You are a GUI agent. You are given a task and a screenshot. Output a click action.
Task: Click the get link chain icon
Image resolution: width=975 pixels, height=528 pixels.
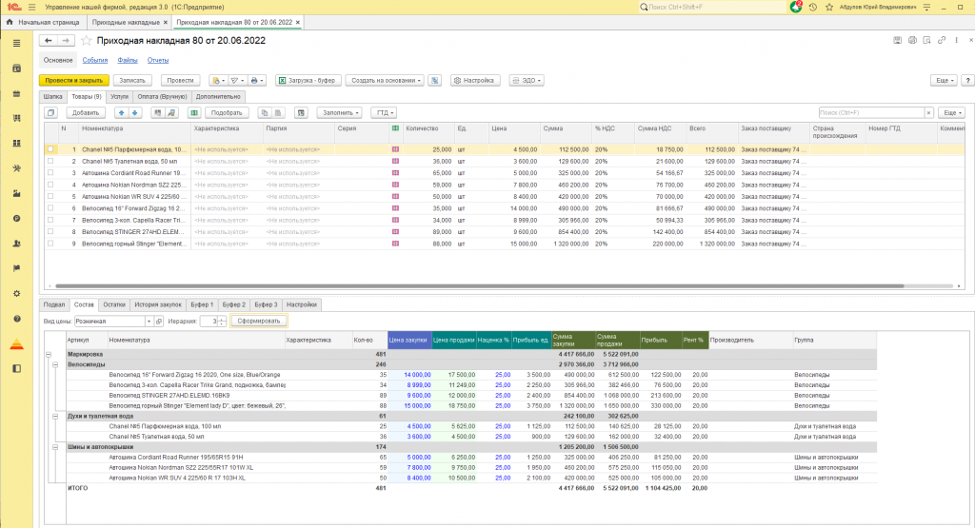tap(941, 41)
